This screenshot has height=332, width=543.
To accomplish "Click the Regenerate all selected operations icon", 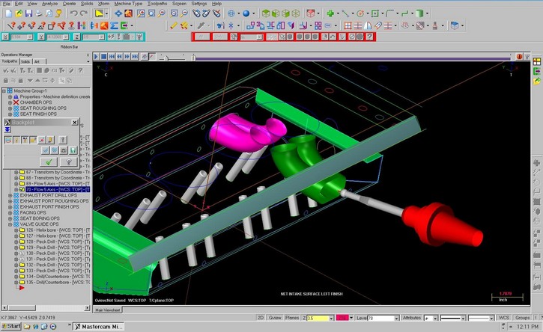I will pos(22,70).
